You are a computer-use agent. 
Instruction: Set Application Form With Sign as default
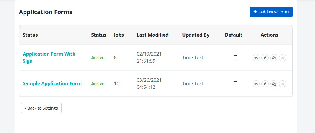pos(235,57)
